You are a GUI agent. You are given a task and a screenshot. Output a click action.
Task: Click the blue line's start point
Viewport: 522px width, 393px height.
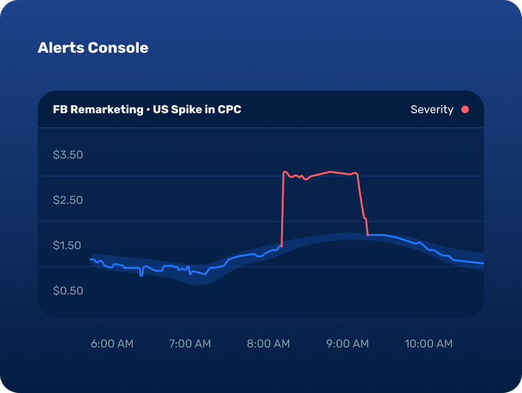[91, 259]
